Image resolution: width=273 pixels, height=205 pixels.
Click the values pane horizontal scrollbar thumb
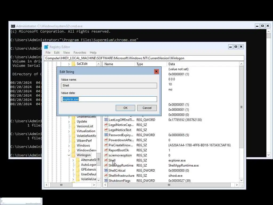coord(169,185)
